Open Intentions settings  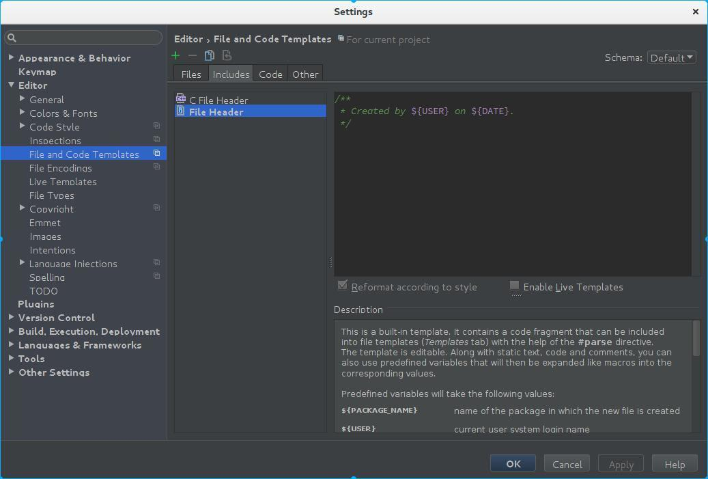coord(53,250)
